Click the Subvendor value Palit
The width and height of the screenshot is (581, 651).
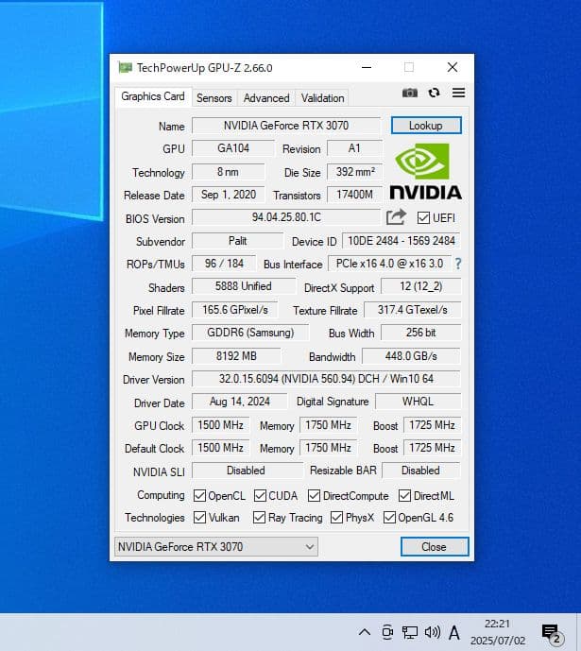[237, 241]
